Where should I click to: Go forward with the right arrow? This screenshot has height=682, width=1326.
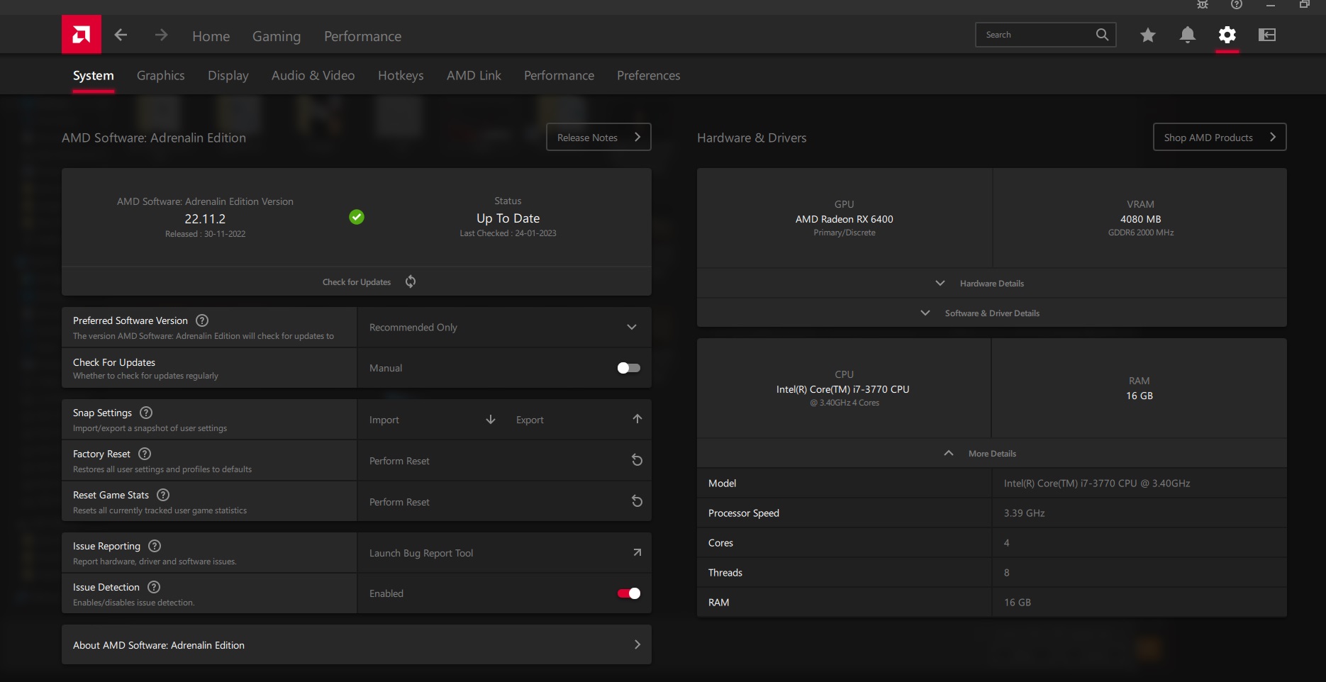click(x=162, y=35)
